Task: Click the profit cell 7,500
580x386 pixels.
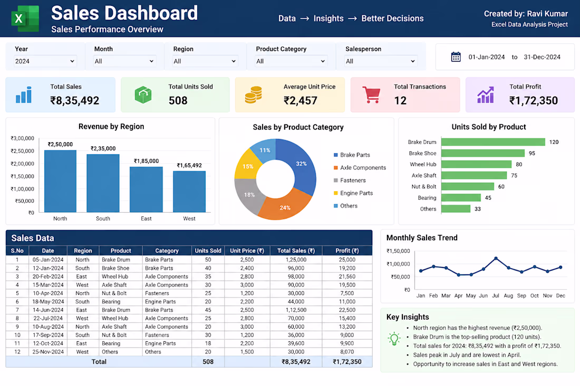Action: click(x=347, y=293)
